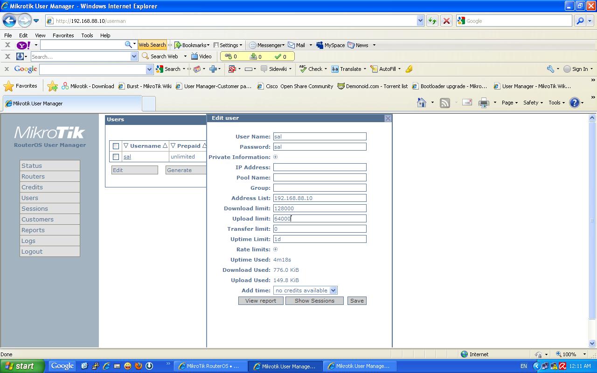597x373 pixels.
Task: Click Web Search button on Yahoo toolbar
Action: (x=152, y=45)
